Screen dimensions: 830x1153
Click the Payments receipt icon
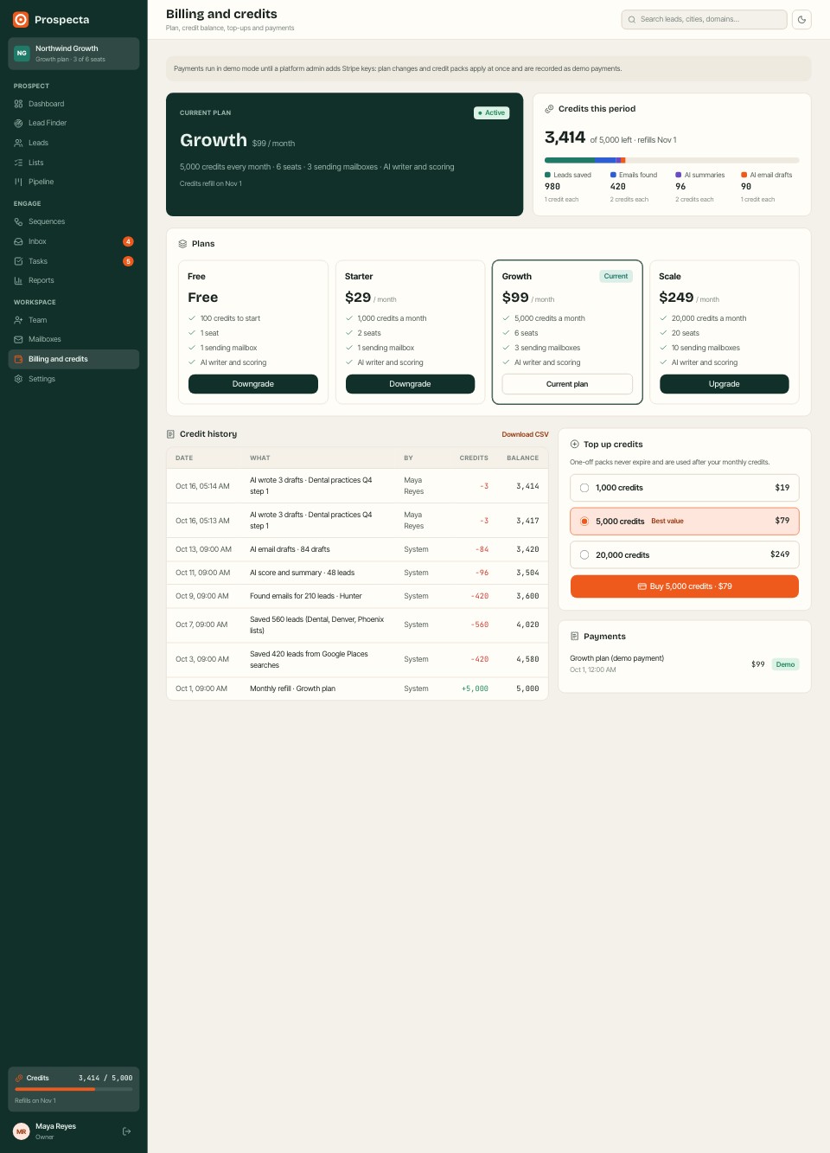(575, 637)
